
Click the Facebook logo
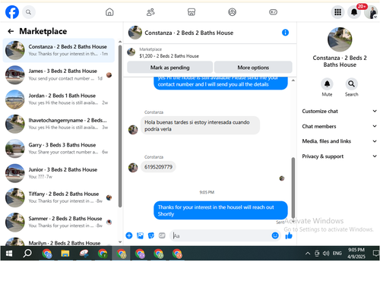(12, 12)
